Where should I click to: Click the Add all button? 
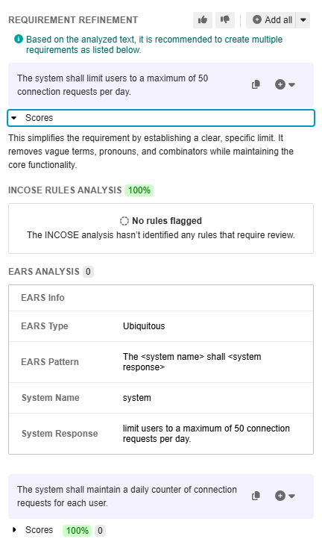(x=272, y=20)
